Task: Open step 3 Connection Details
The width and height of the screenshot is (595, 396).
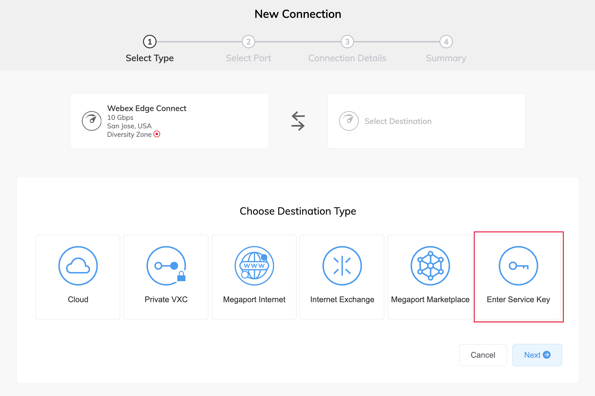Action: tap(347, 42)
